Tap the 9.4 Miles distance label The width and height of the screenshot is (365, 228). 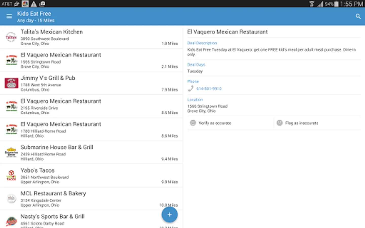pos(170,159)
